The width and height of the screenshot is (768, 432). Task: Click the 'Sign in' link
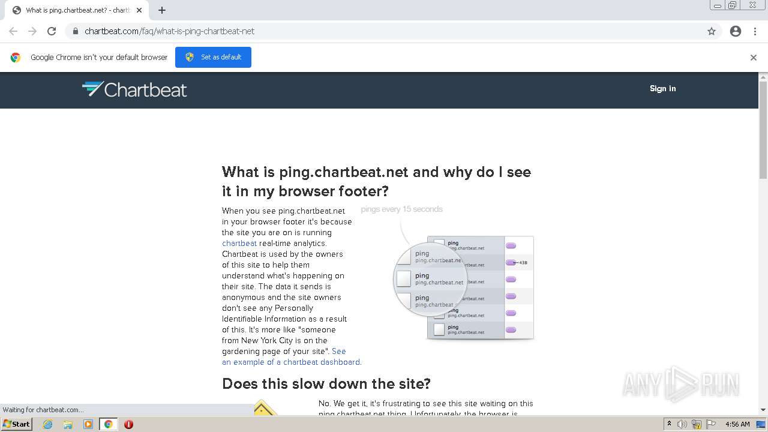(x=662, y=88)
